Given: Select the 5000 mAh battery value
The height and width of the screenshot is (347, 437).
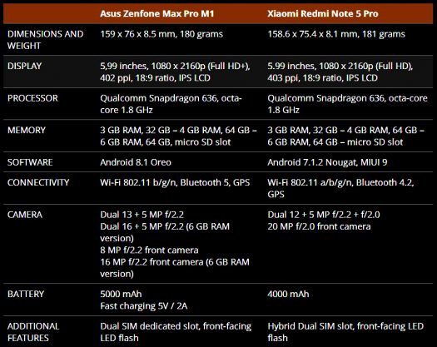Looking at the screenshot, I should tap(121, 294).
